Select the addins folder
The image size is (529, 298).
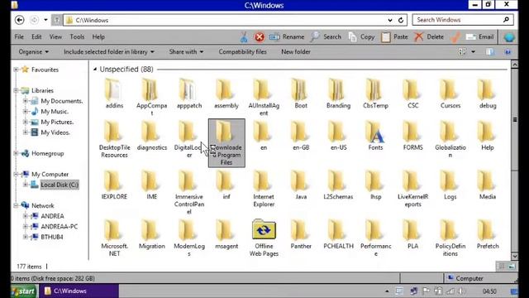[x=114, y=94]
